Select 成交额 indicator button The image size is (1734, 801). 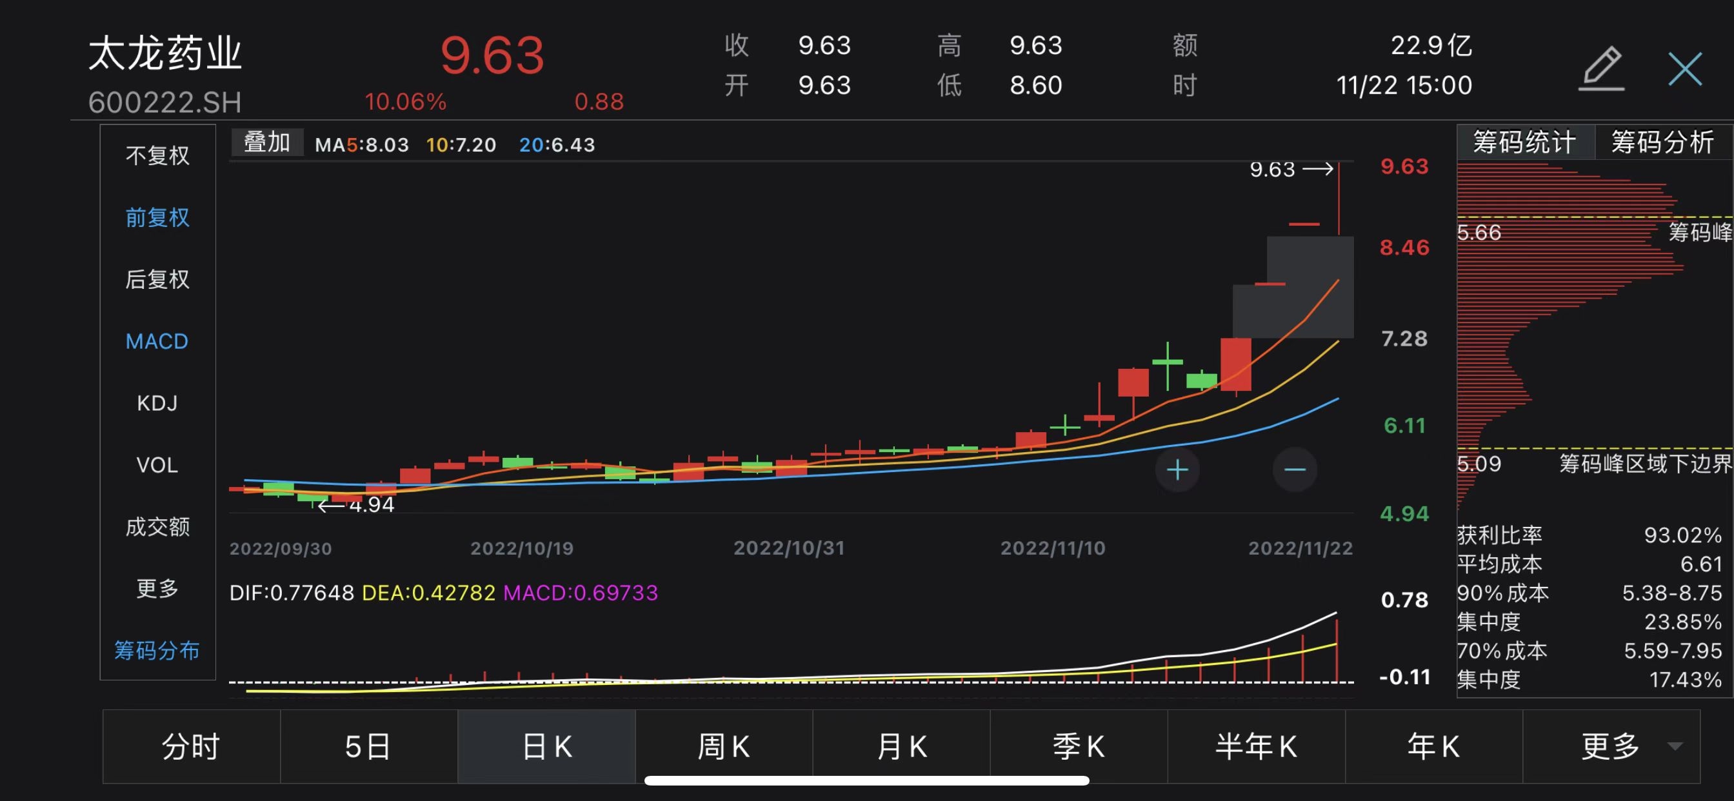[157, 527]
